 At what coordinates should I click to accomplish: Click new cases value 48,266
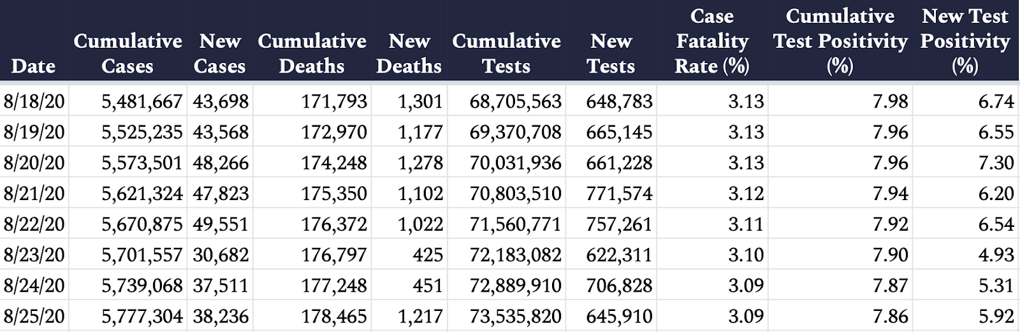click(x=221, y=162)
